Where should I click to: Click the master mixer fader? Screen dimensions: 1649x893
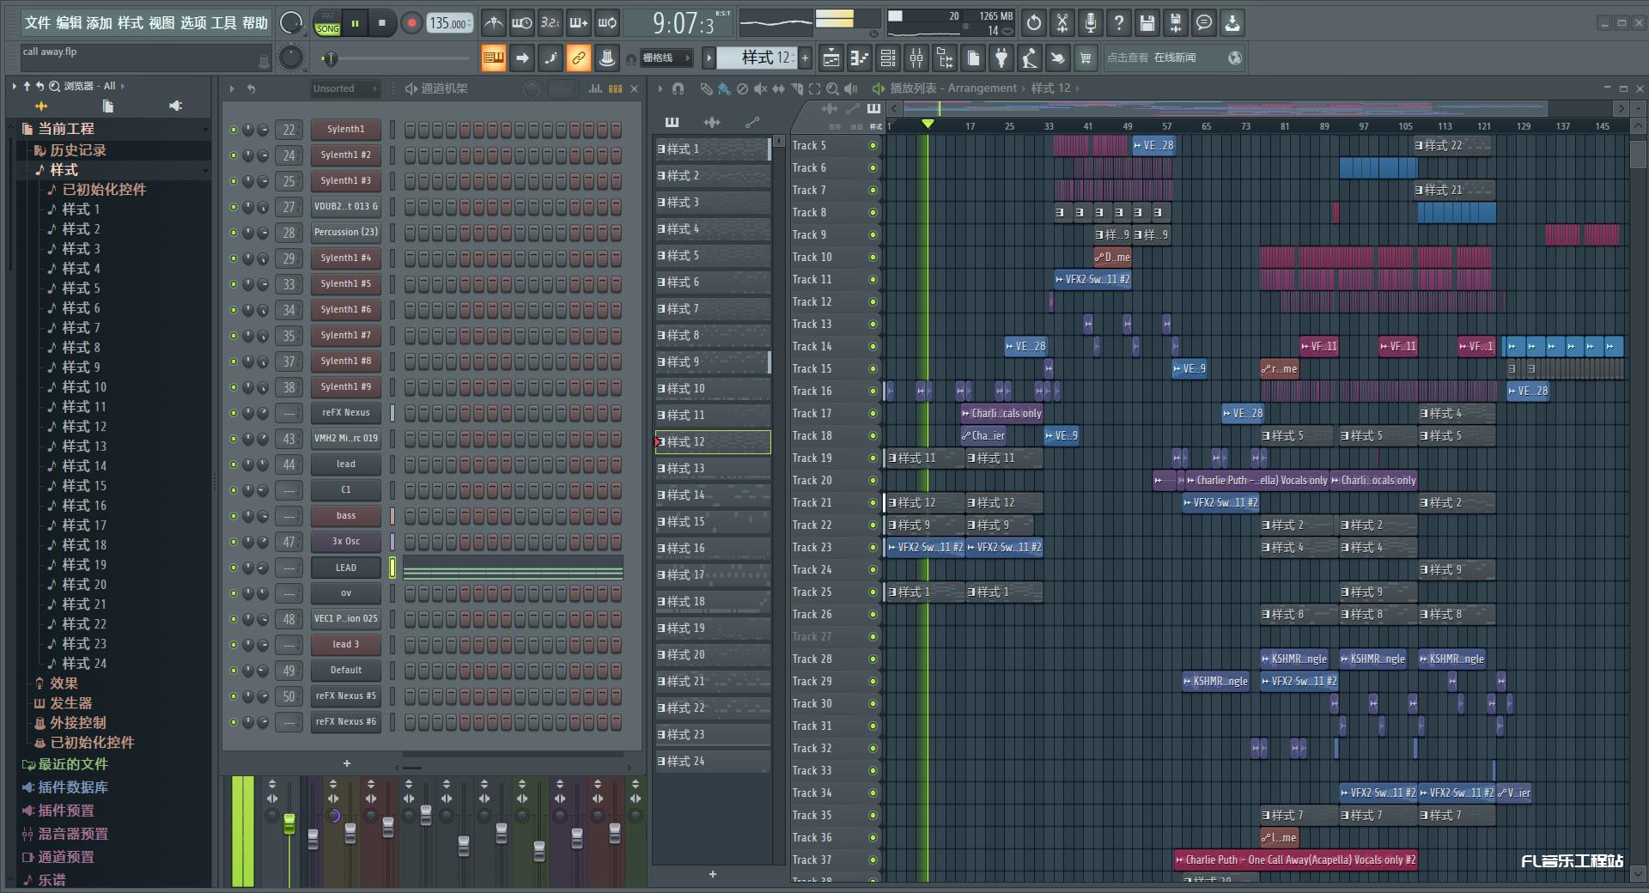point(289,824)
